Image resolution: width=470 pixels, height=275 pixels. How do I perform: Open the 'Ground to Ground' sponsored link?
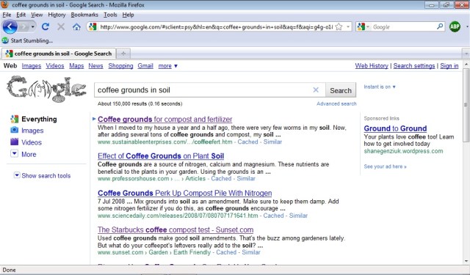[x=395, y=128]
